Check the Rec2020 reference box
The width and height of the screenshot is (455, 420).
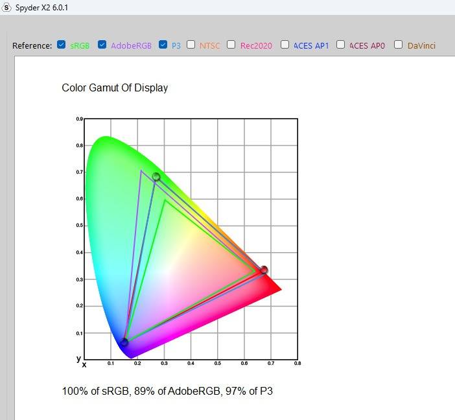point(231,45)
